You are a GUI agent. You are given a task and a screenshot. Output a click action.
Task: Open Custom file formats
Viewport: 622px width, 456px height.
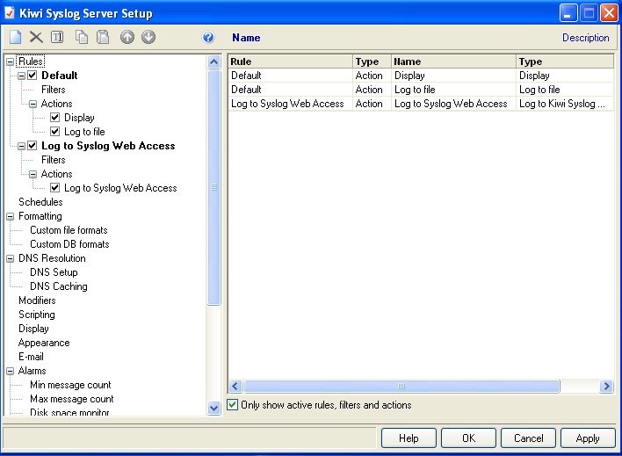69,230
